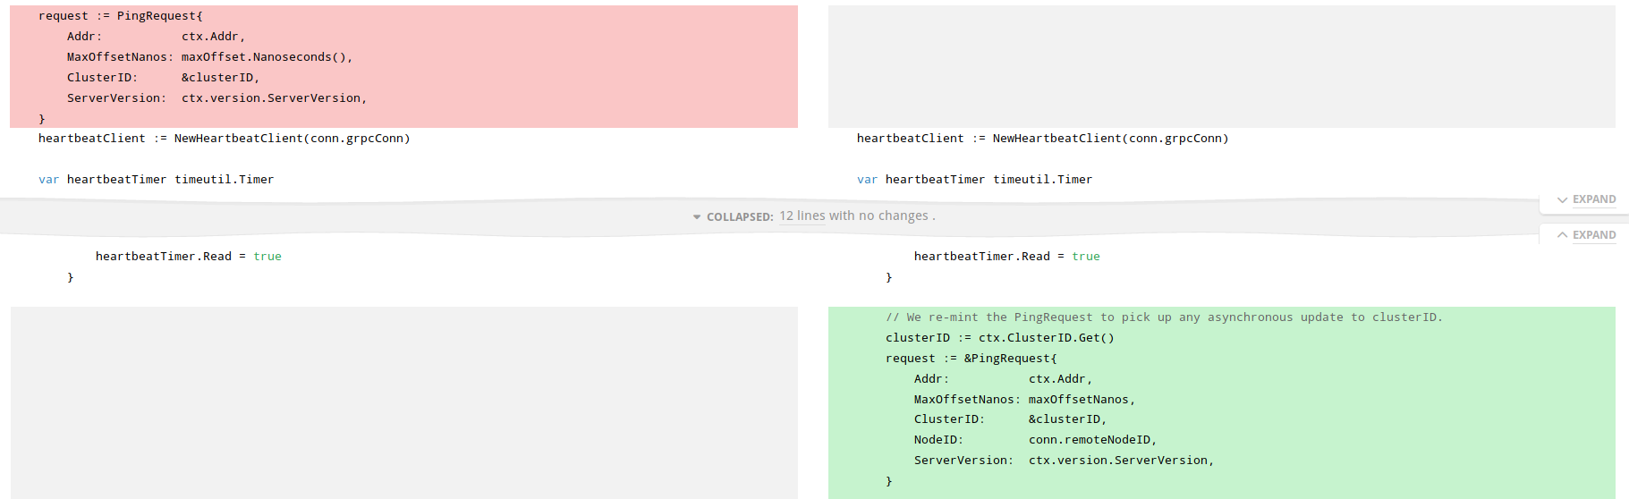Select added 'Addr: ctx.Addr,' line on right
Screen dimensions: 1629x499
(x=1003, y=379)
